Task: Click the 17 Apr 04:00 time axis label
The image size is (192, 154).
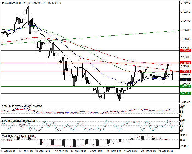Action: (61, 151)
